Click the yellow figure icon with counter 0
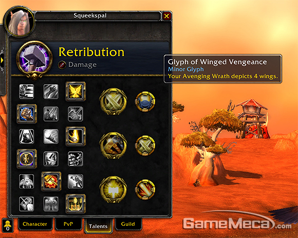This screenshot has height=238, width=298. (8, 225)
